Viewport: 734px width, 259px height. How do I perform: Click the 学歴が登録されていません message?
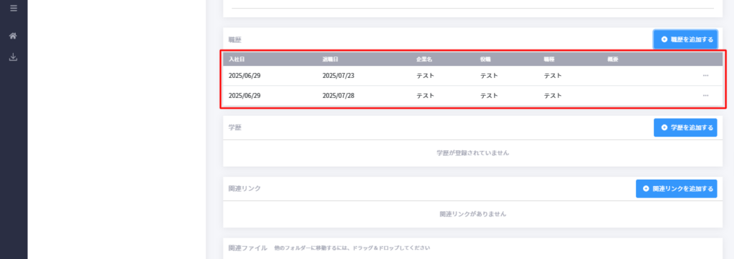click(473, 153)
